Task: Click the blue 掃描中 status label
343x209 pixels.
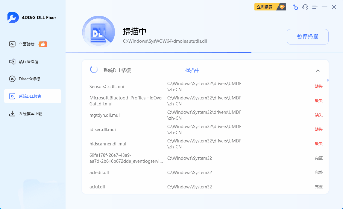Action: [x=192, y=70]
